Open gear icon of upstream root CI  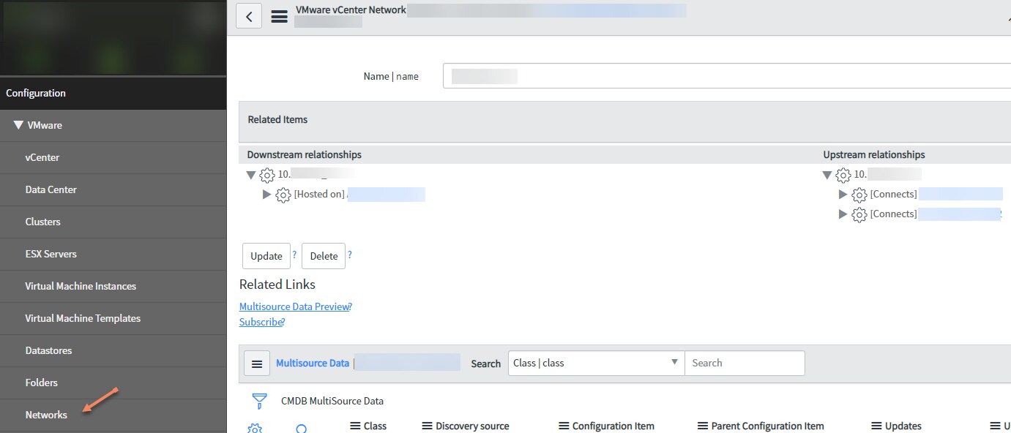tap(843, 175)
